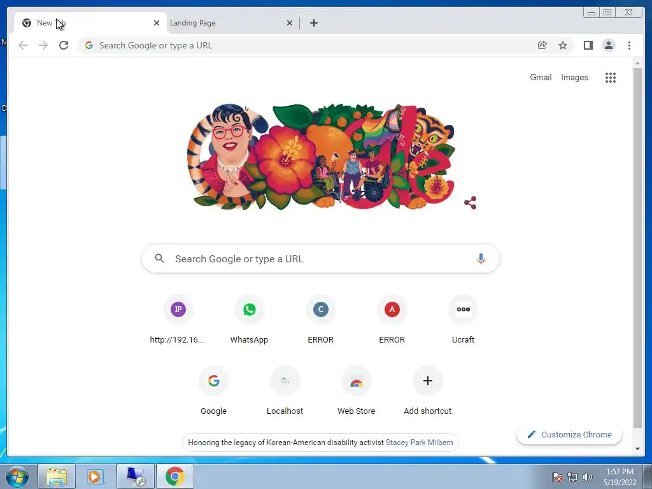
Task: Click the page scrollbar up arrow
Action: pyautogui.click(x=637, y=63)
